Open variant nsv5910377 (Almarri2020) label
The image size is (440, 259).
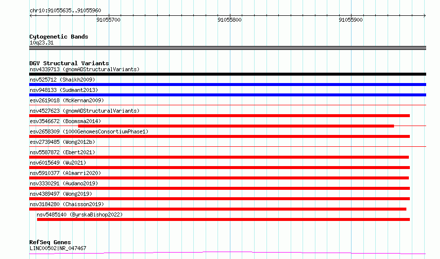(65, 173)
